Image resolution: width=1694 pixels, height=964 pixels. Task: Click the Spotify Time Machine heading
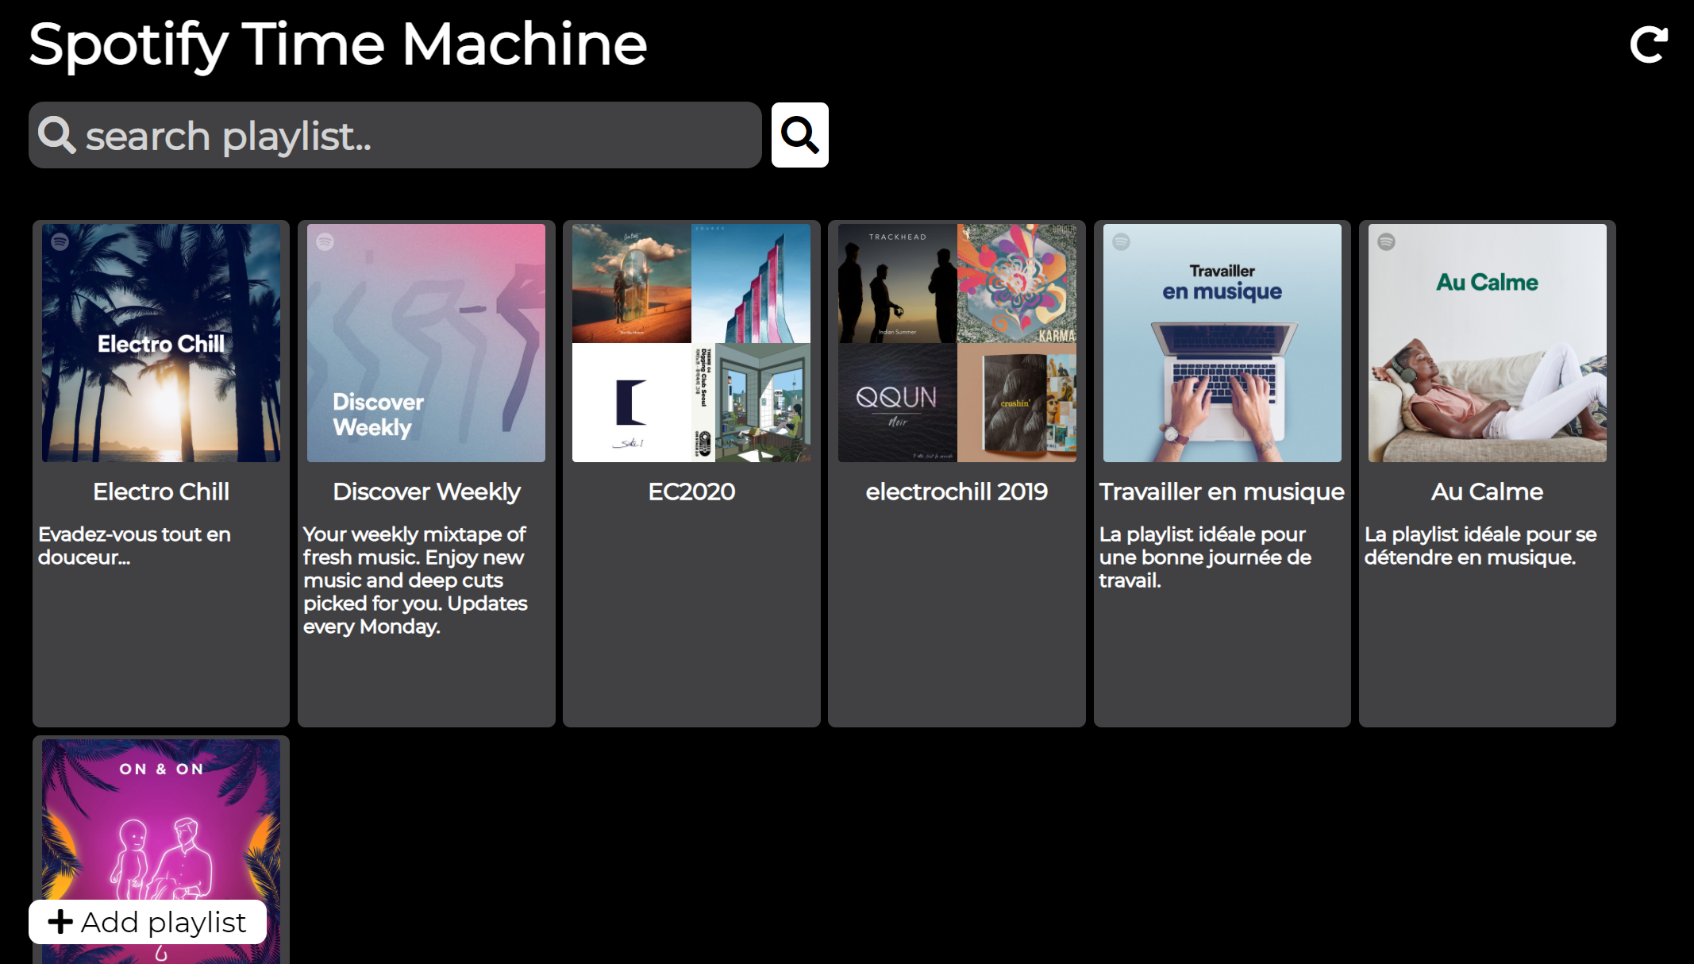tap(338, 44)
